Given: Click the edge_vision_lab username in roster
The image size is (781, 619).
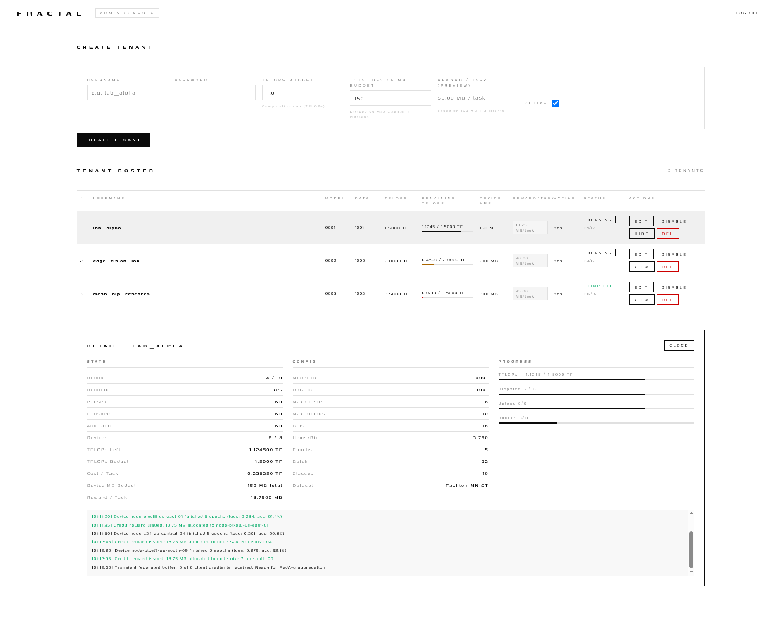Looking at the screenshot, I should pos(116,261).
